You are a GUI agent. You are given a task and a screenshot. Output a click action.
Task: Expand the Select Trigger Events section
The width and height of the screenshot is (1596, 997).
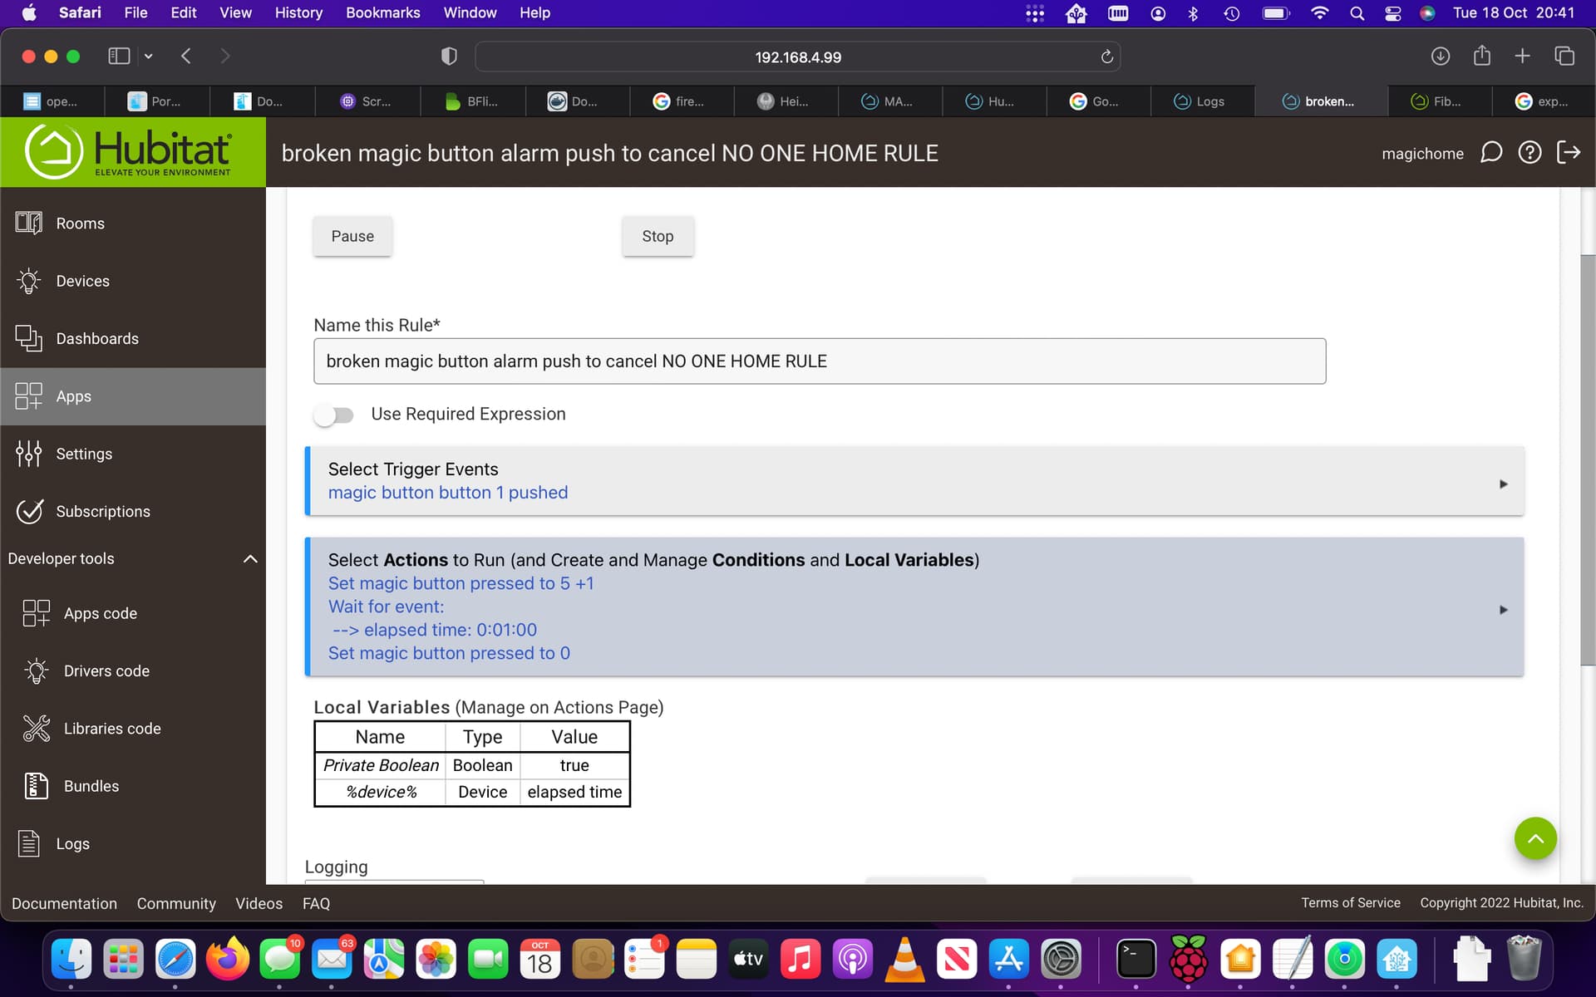1503,484
